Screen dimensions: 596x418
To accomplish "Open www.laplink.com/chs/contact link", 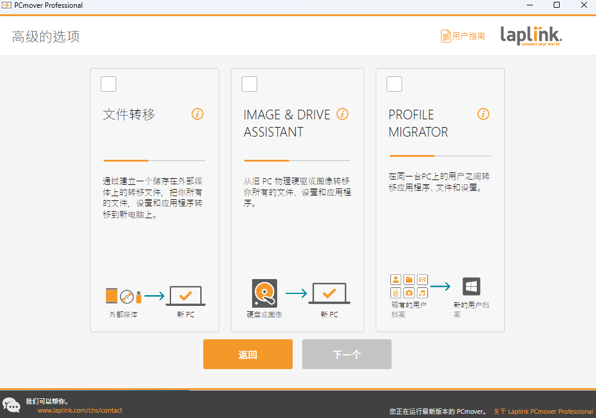I will tap(80, 410).
